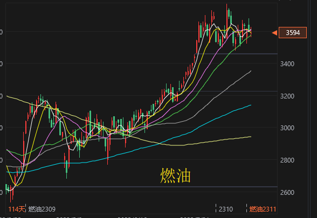Click the orange arrow price marker
Image resolution: width=317 pixels, height=218 pixels.
pos(274,33)
